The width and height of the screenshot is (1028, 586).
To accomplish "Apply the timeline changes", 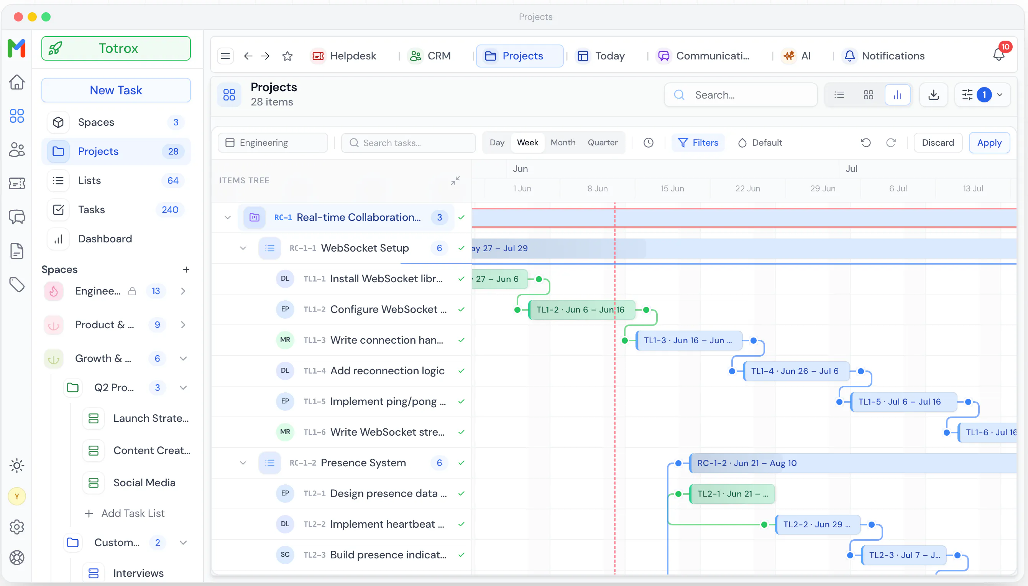I will click(x=989, y=143).
